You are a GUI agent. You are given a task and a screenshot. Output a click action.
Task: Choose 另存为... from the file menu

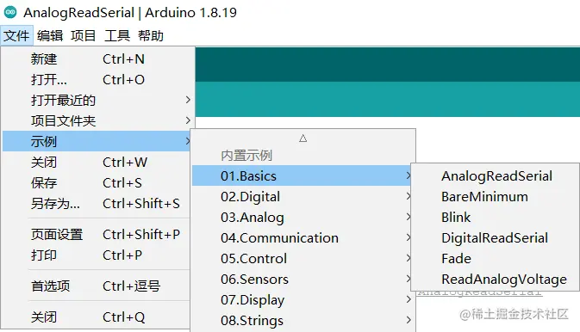[97, 204]
